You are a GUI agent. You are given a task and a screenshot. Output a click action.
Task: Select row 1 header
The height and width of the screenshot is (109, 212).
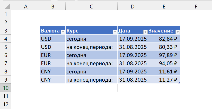pos(6,14)
